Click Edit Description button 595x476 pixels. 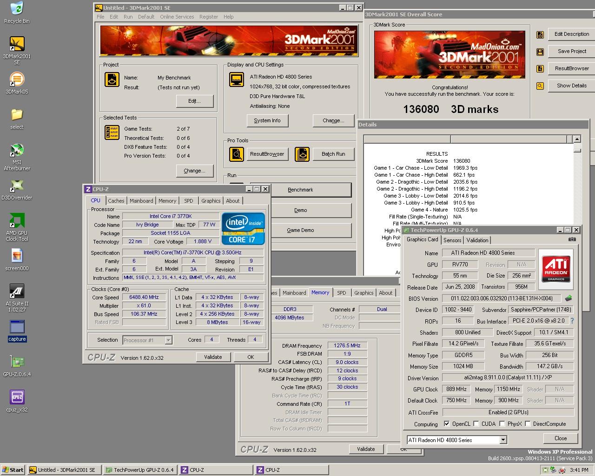tap(572, 34)
